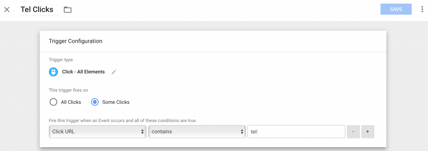Click the blue mouse trigger type icon

tap(53, 72)
